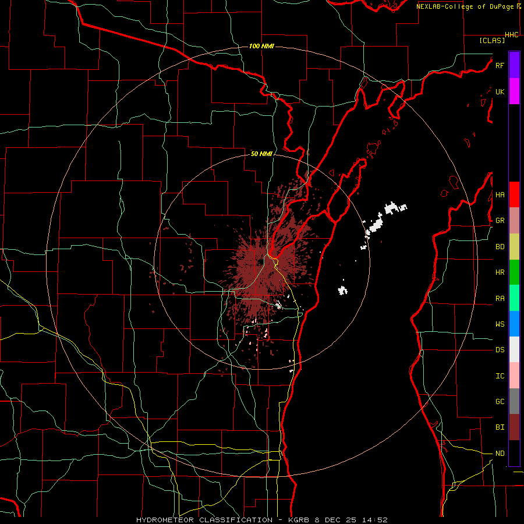Click the blue WS legend swatch
The width and height of the screenshot is (524, 524).
[x=514, y=324]
